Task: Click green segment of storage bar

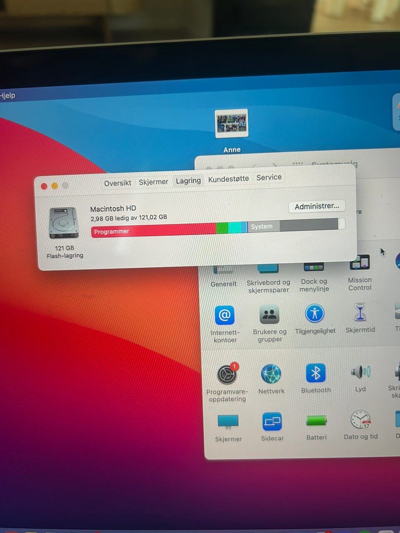Action: pyautogui.click(x=222, y=228)
